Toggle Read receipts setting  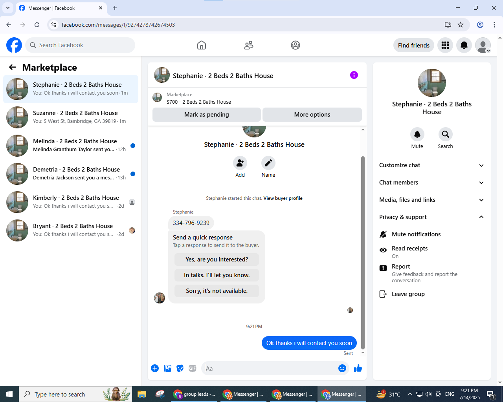click(432, 252)
